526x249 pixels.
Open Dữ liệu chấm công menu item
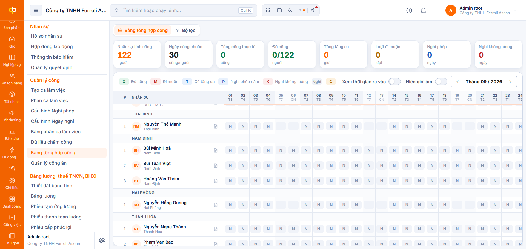point(67,142)
